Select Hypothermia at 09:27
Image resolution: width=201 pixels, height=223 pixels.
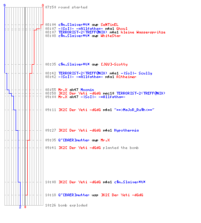tap(126, 130)
